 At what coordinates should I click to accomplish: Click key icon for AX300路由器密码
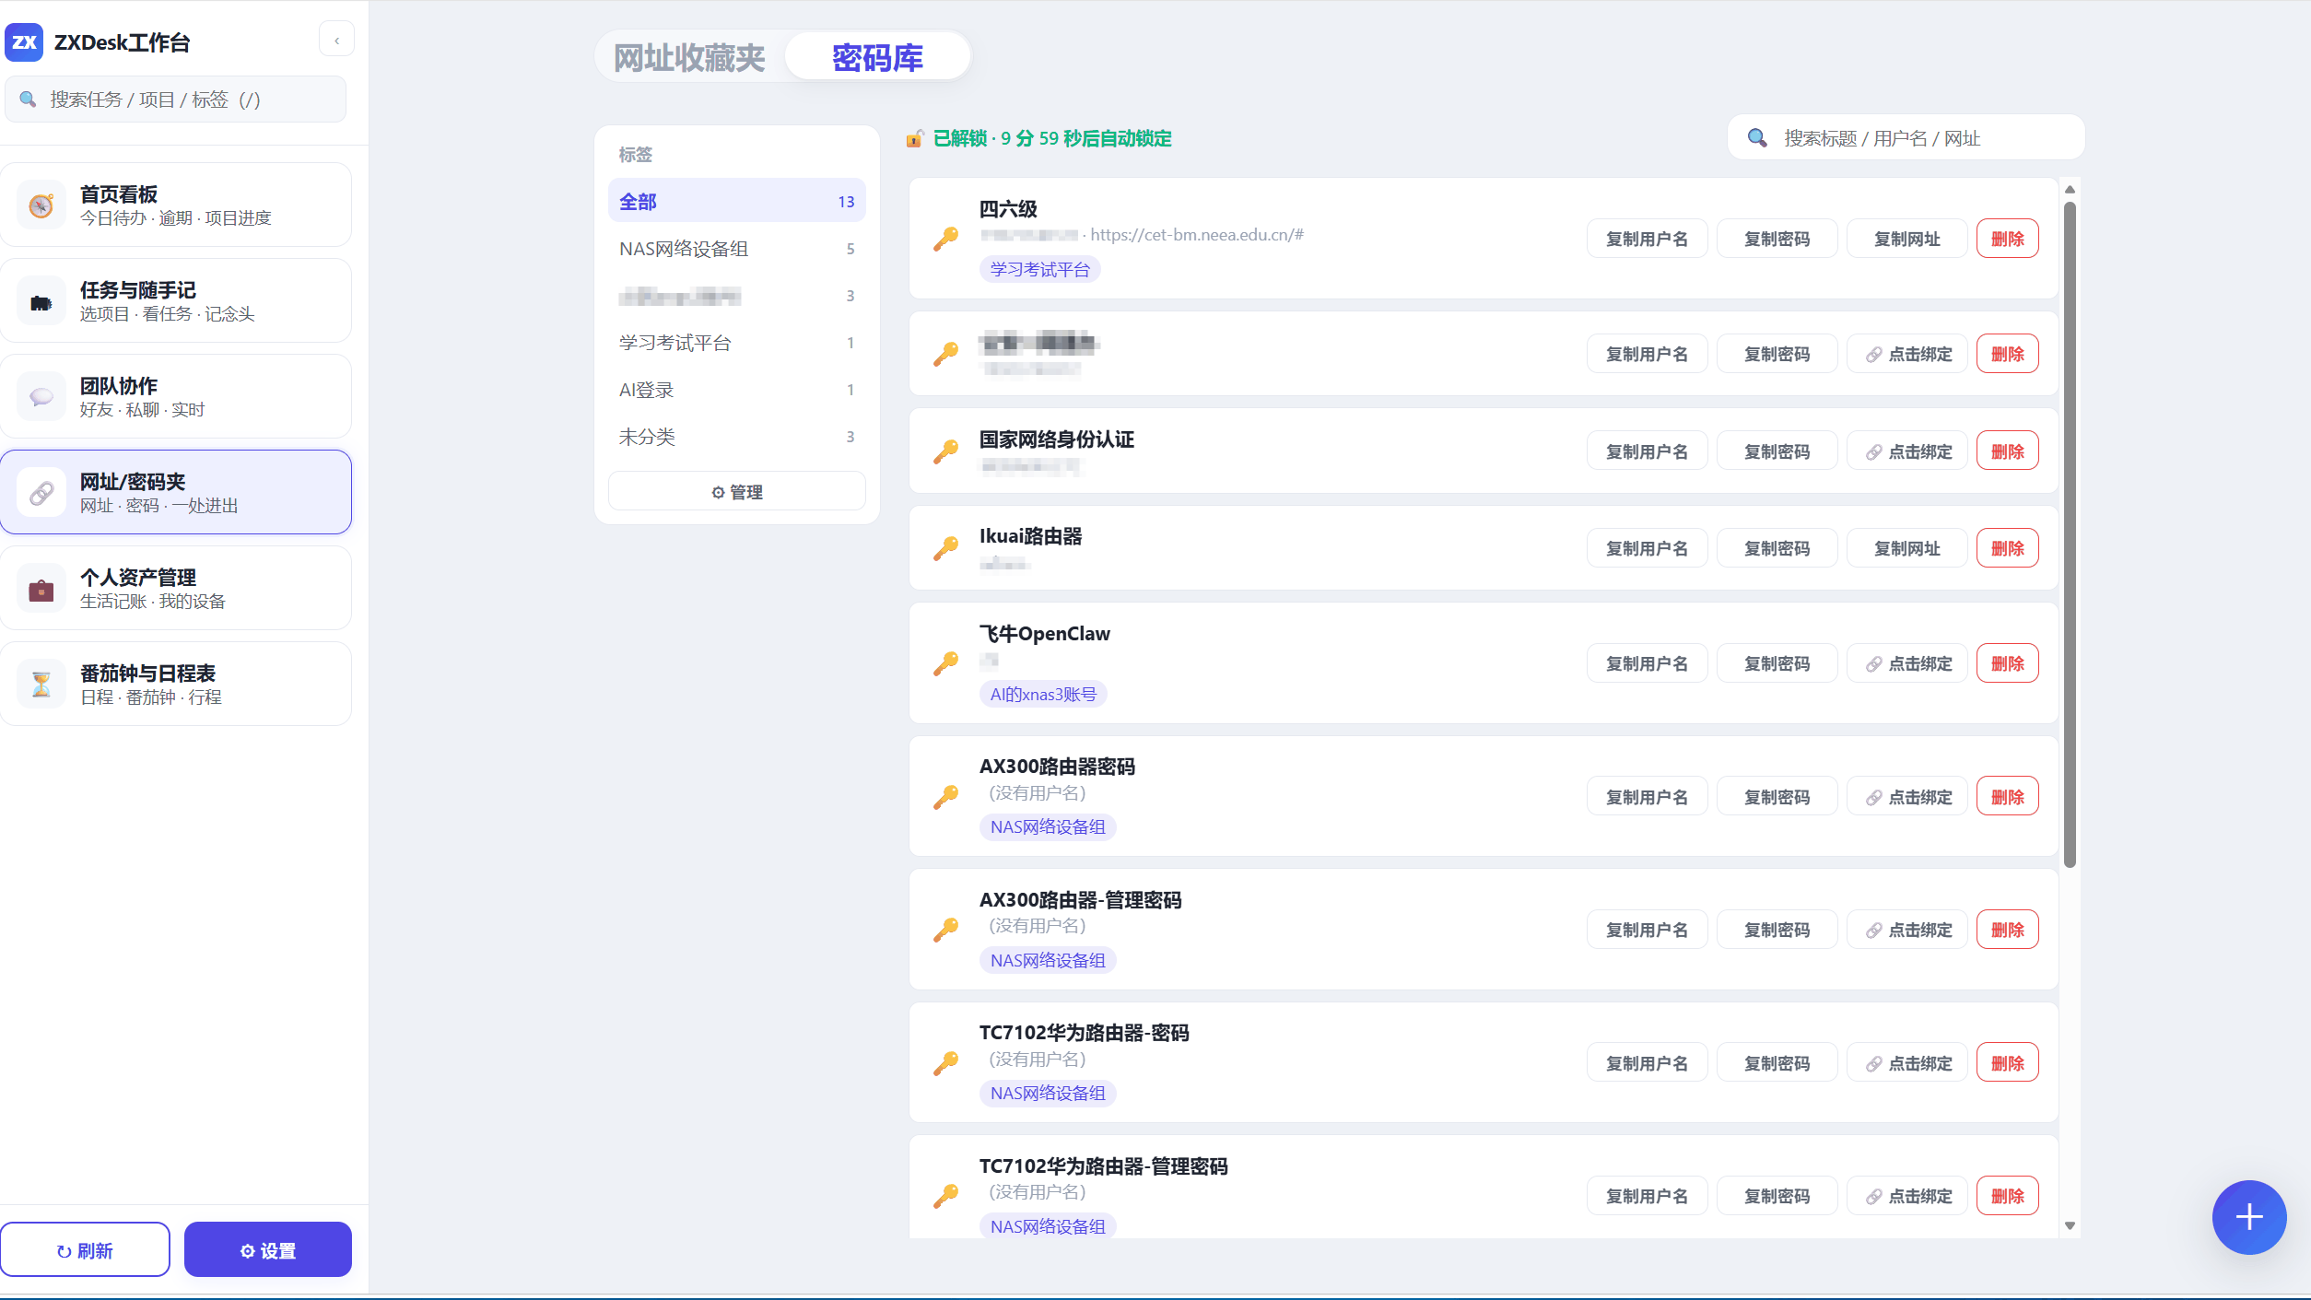coord(945,797)
